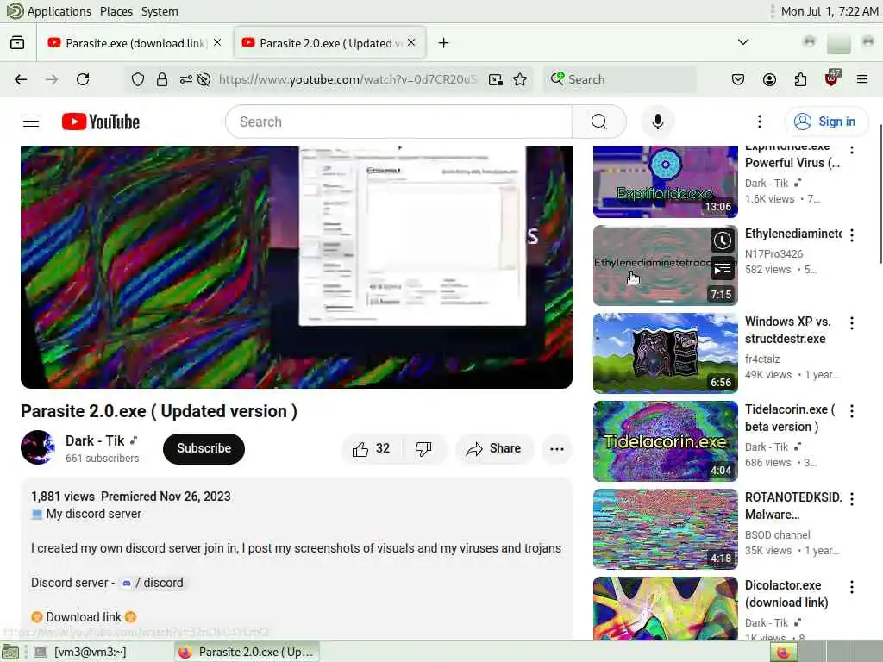Open the site permissions icon in URL bar
Screen dimensions: 883x662
pyautogui.click(x=186, y=79)
